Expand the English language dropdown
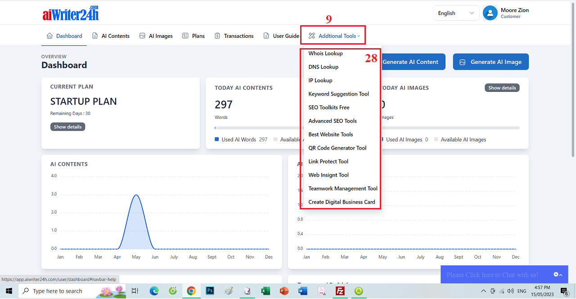 click(x=456, y=13)
